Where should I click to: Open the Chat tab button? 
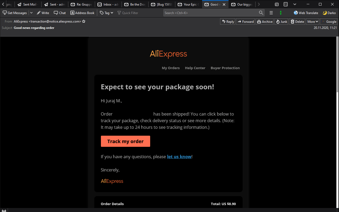click(60, 13)
